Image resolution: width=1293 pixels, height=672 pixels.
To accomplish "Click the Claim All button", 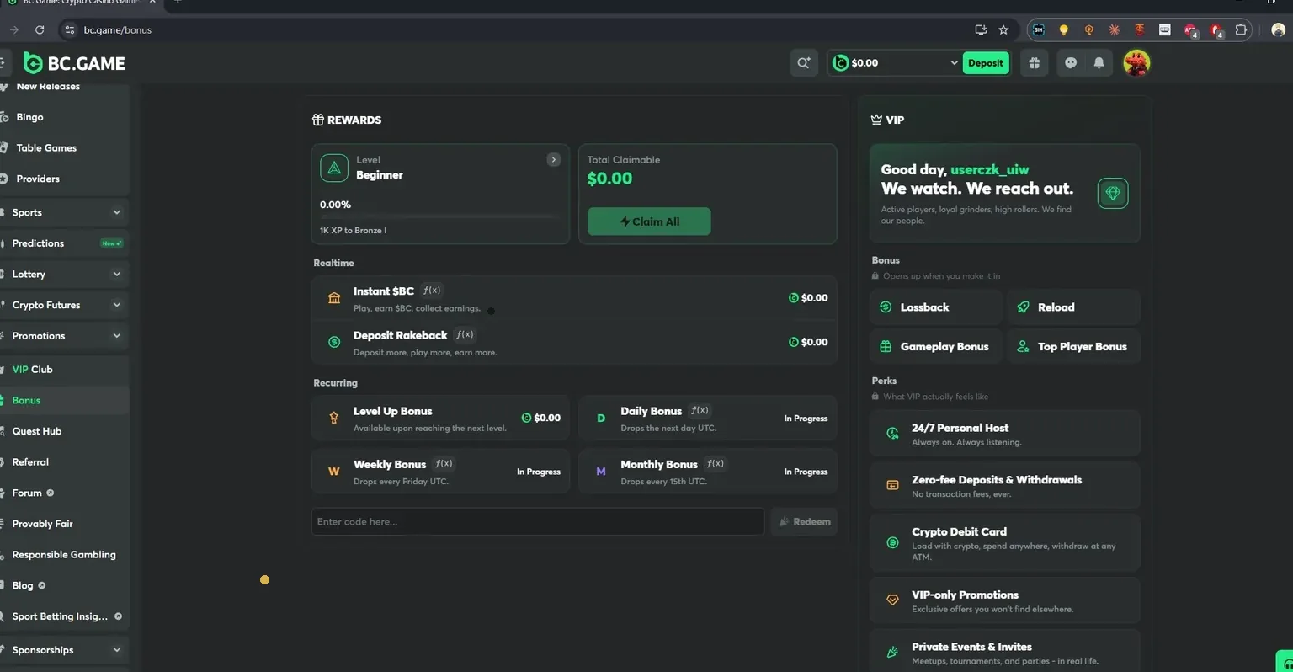I will (649, 221).
